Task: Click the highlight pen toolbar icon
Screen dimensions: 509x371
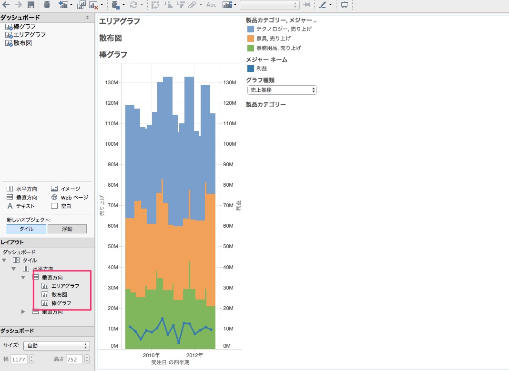Action: click(322, 5)
